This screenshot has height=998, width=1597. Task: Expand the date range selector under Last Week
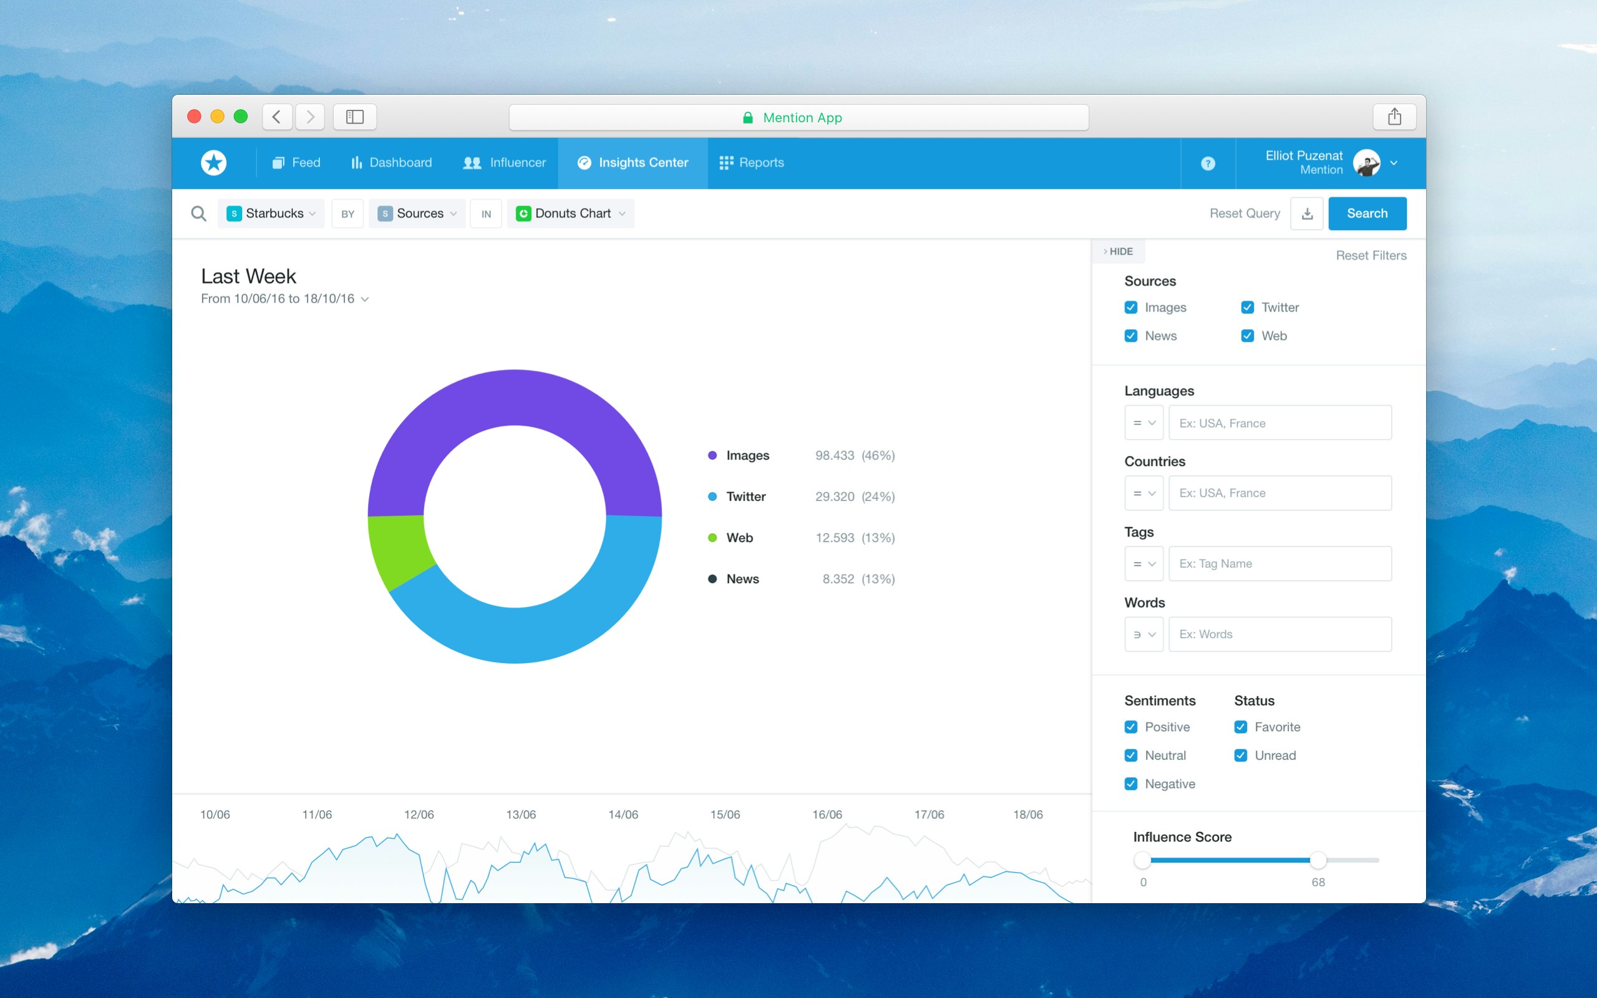[x=365, y=298]
